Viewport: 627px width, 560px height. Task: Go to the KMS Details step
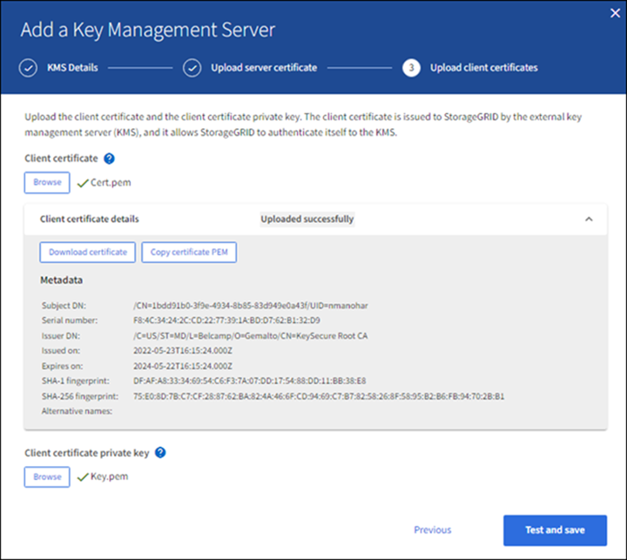click(71, 67)
